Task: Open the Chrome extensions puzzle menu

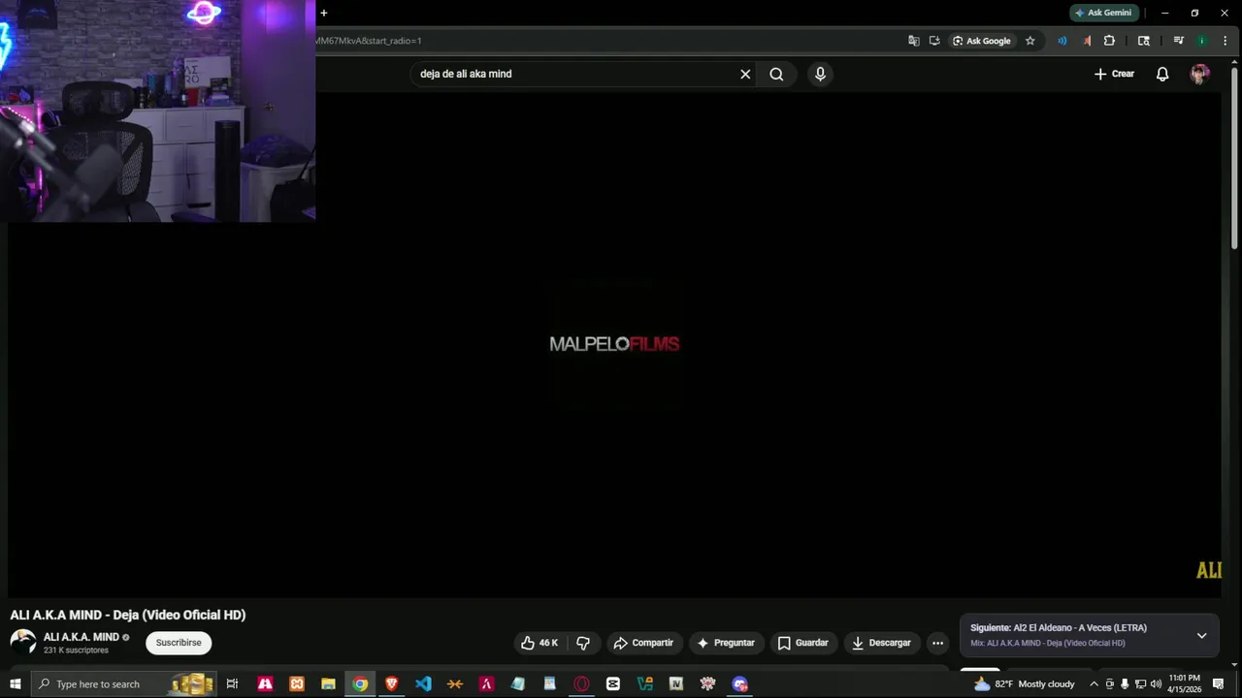Action: pyautogui.click(x=1110, y=41)
